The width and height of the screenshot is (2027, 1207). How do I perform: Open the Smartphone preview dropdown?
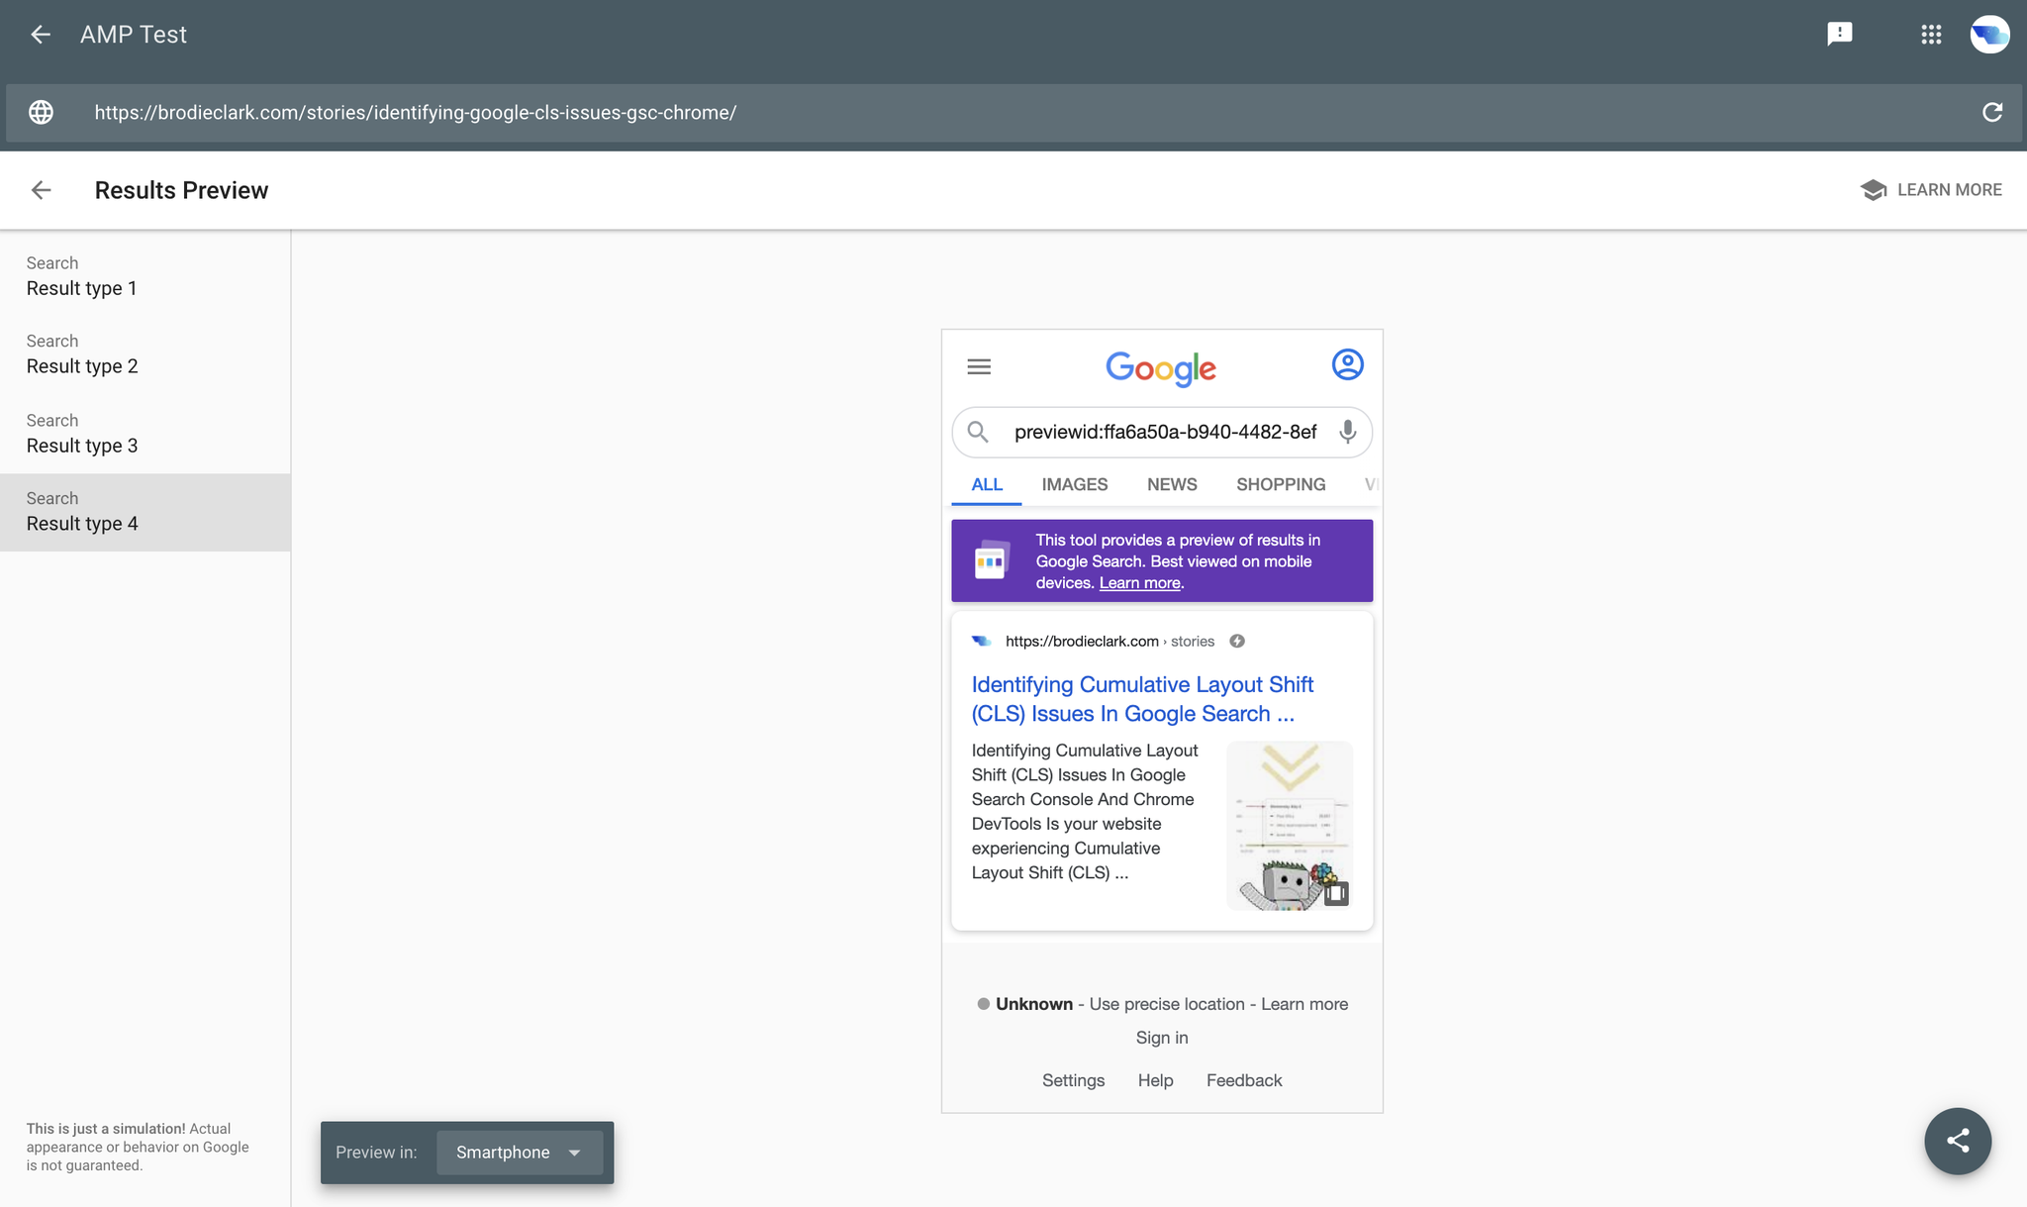(x=519, y=1153)
